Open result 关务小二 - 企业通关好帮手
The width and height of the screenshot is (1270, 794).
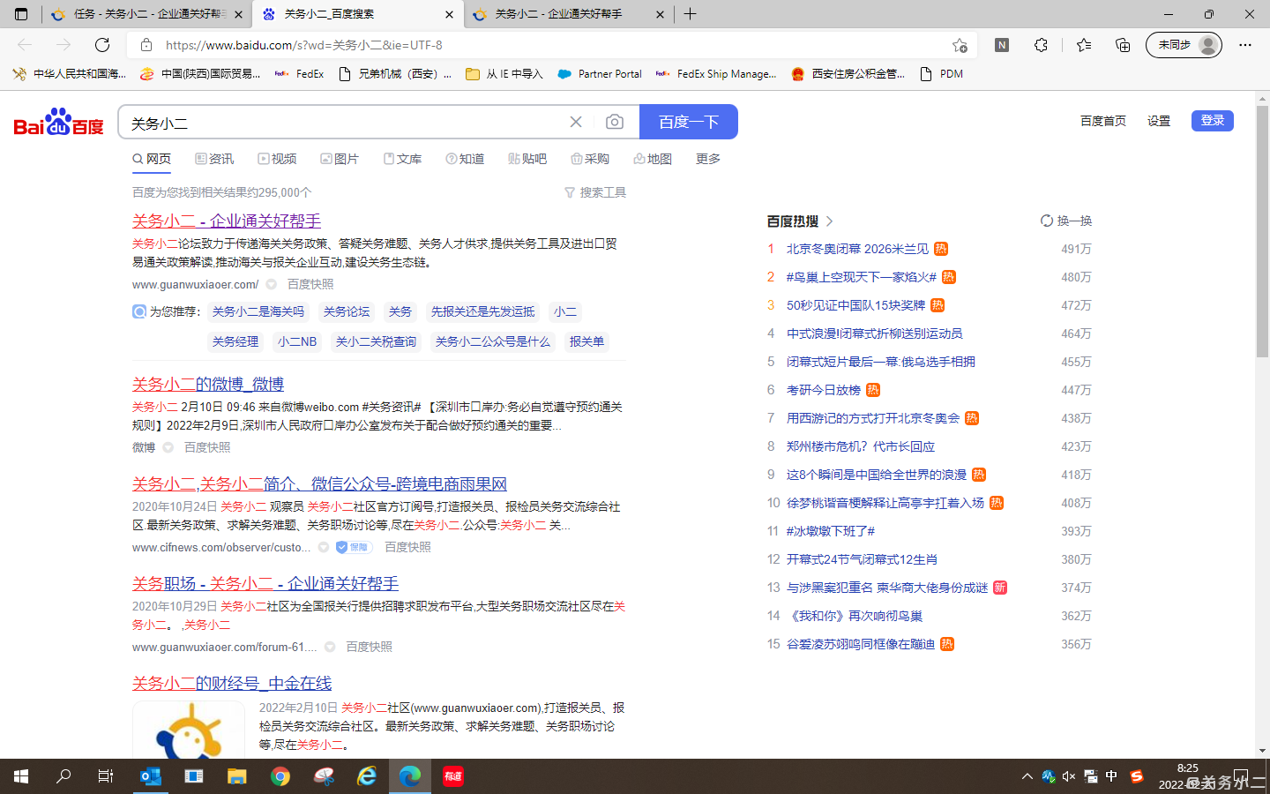pyautogui.click(x=227, y=221)
